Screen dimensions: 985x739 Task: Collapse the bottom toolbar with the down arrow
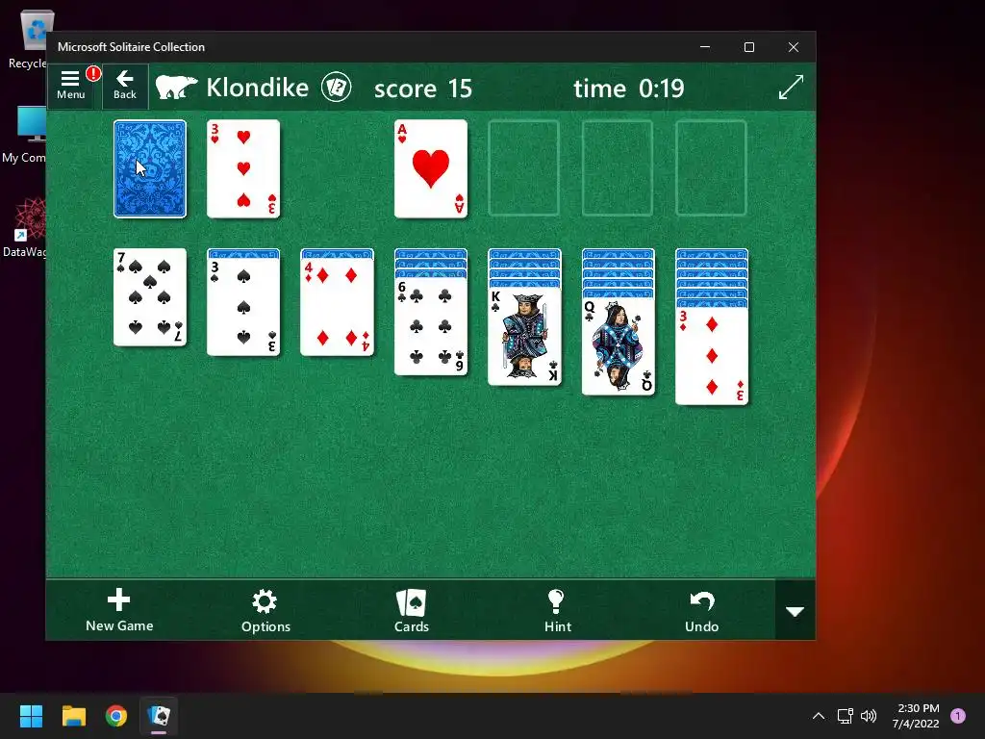(x=796, y=611)
